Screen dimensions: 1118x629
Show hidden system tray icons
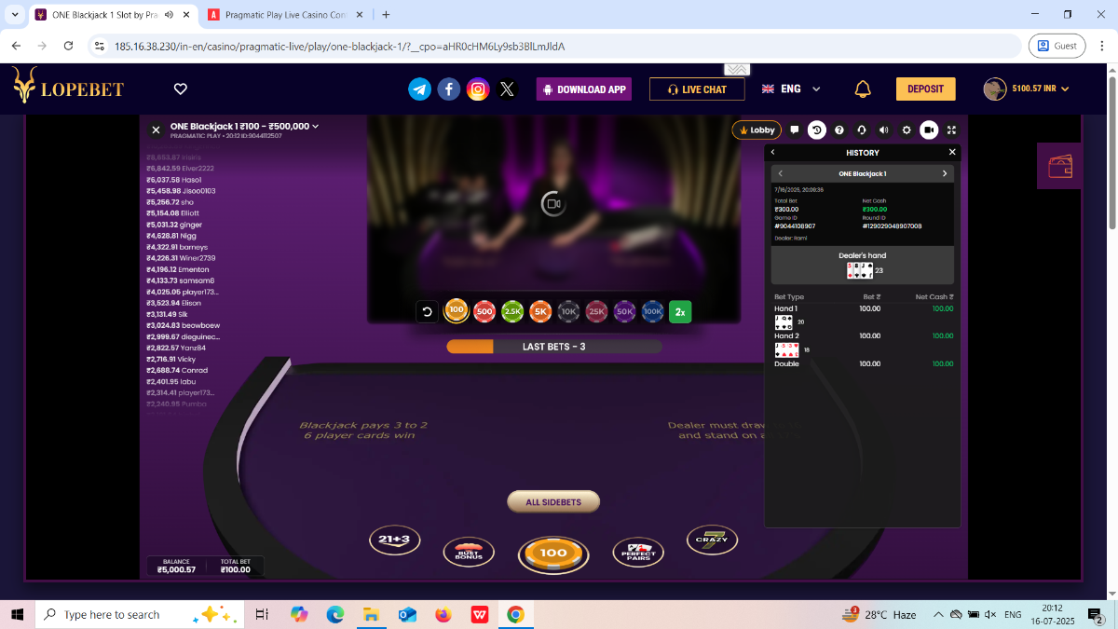coord(938,615)
